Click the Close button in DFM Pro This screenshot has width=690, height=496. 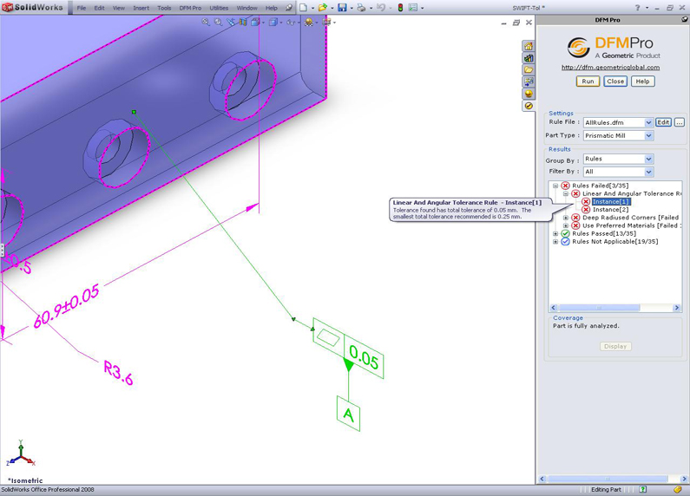(x=615, y=82)
